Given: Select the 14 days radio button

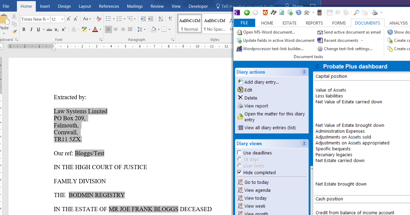Looking at the screenshot, I should pos(239,159).
